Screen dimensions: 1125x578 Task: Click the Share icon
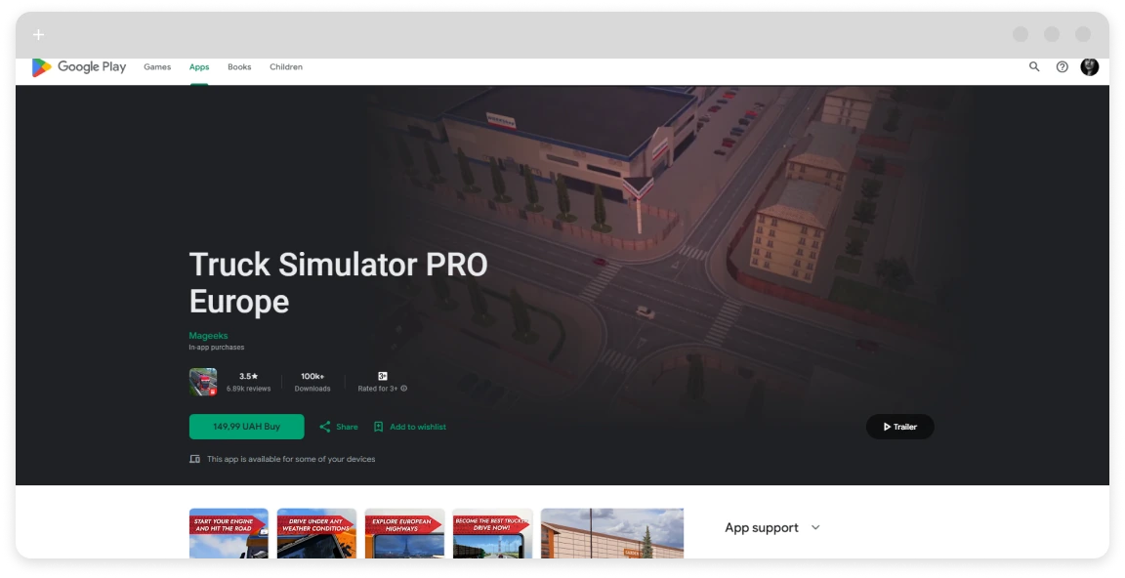point(325,427)
